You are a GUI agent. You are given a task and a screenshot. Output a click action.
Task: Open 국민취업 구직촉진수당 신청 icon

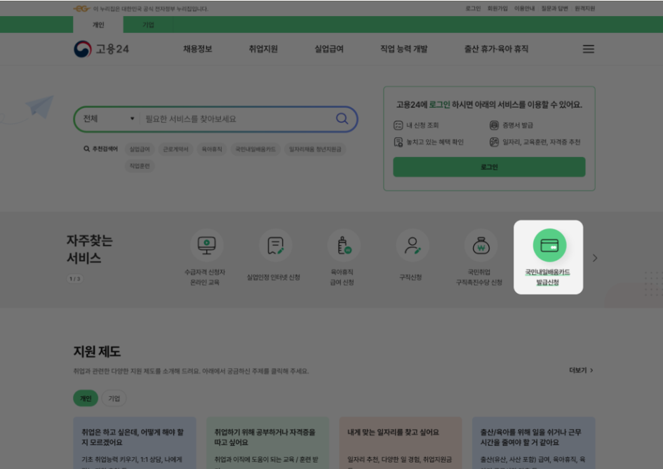click(x=481, y=245)
